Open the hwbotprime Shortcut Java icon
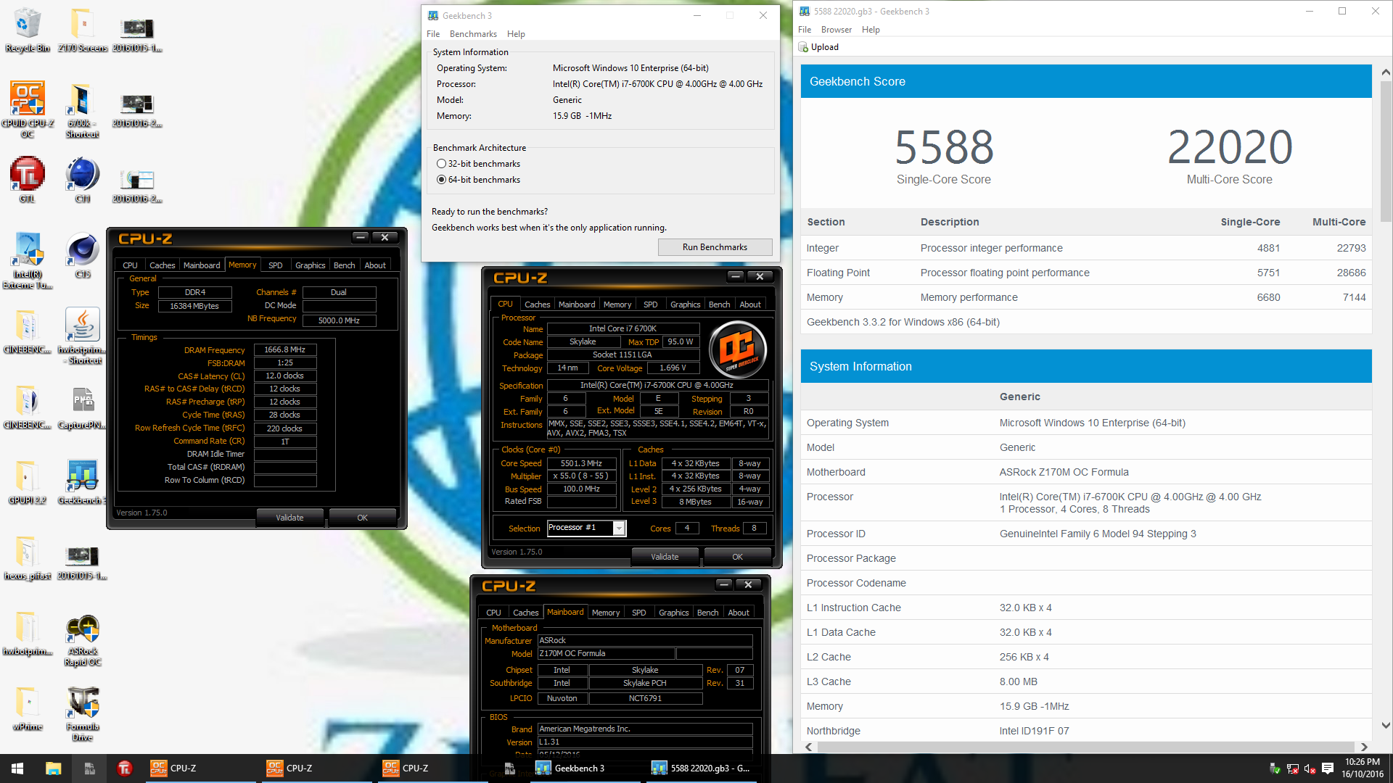Viewport: 1393px width, 783px height. (x=82, y=335)
